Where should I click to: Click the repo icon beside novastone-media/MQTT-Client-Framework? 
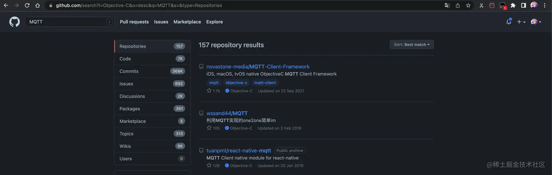pos(201,67)
